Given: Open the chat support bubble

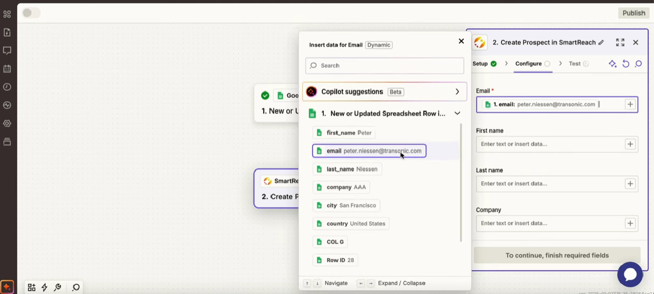Looking at the screenshot, I should tap(630, 274).
